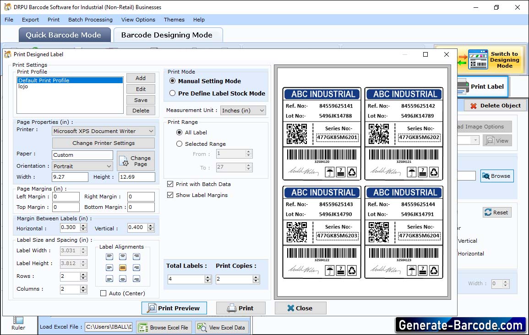The width and height of the screenshot is (529, 335).
Task: Select Manual Setting Mode
Action: point(172,81)
